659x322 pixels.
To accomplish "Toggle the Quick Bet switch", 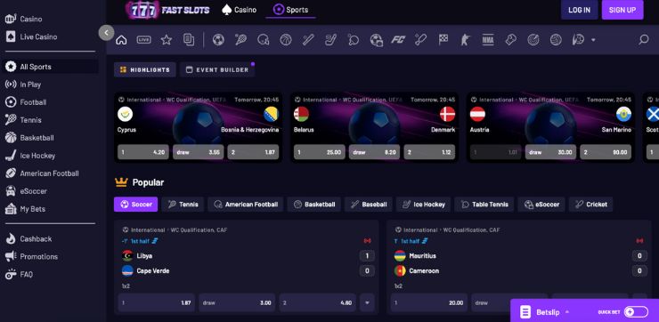I will coord(636,311).
